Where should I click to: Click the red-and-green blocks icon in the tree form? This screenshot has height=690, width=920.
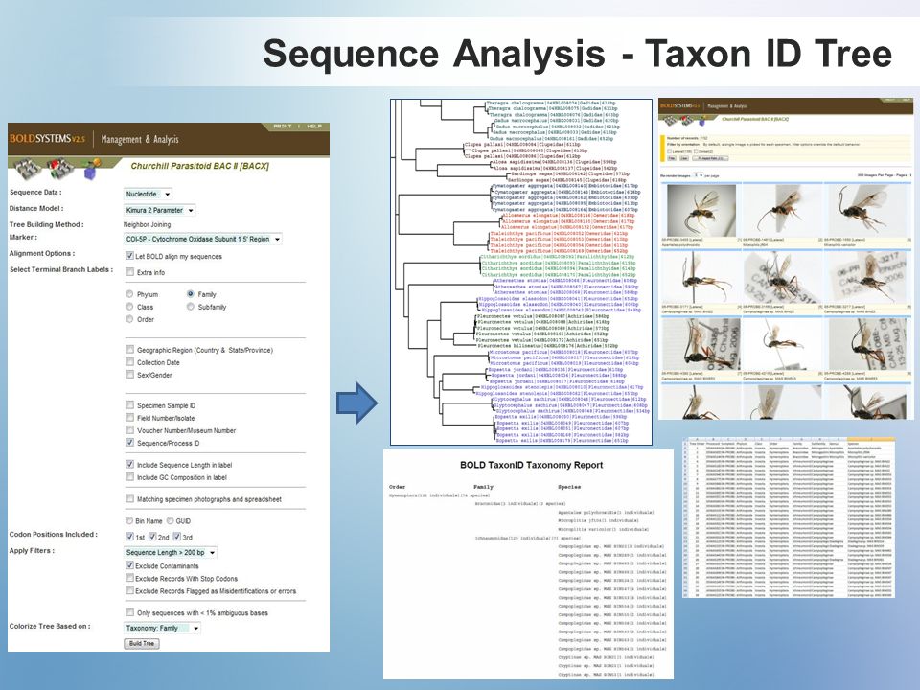click(x=60, y=169)
